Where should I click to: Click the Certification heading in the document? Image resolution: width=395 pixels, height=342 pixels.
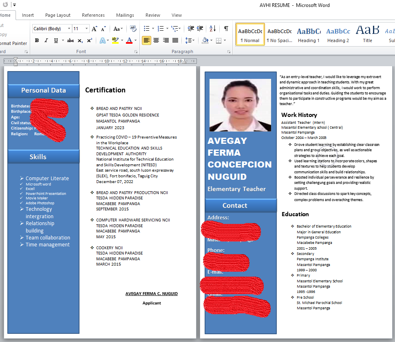coord(105,90)
